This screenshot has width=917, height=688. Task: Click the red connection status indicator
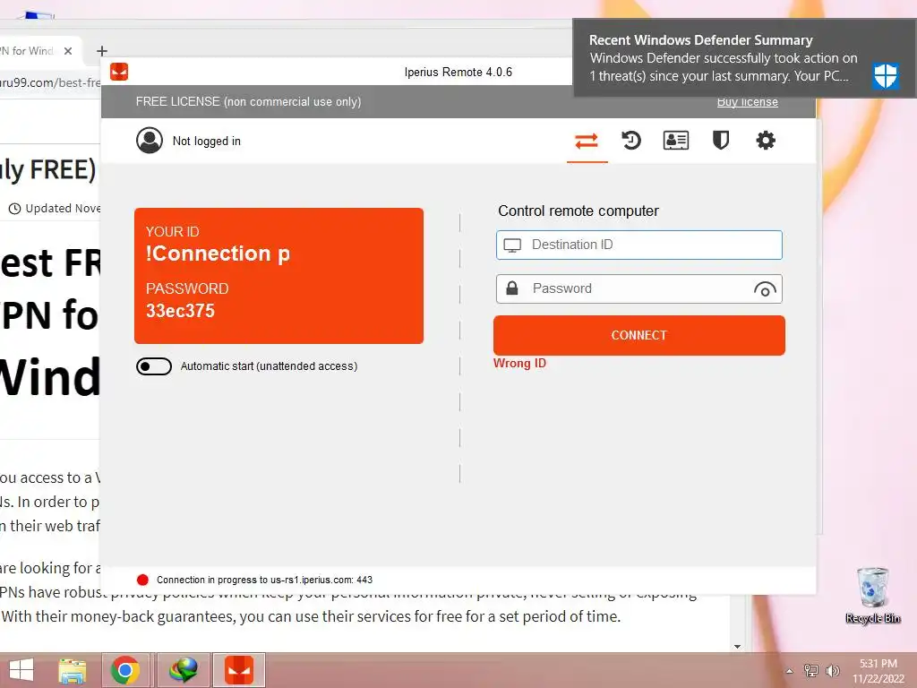[142, 580]
